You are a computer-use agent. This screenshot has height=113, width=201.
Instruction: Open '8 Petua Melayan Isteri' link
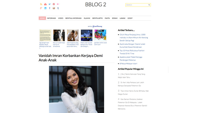click(x=128, y=63)
